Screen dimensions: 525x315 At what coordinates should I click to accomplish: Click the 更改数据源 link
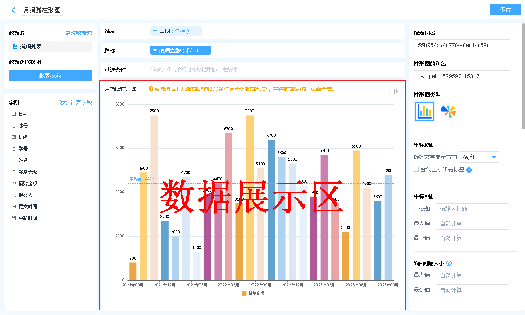[x=78, y=33]
